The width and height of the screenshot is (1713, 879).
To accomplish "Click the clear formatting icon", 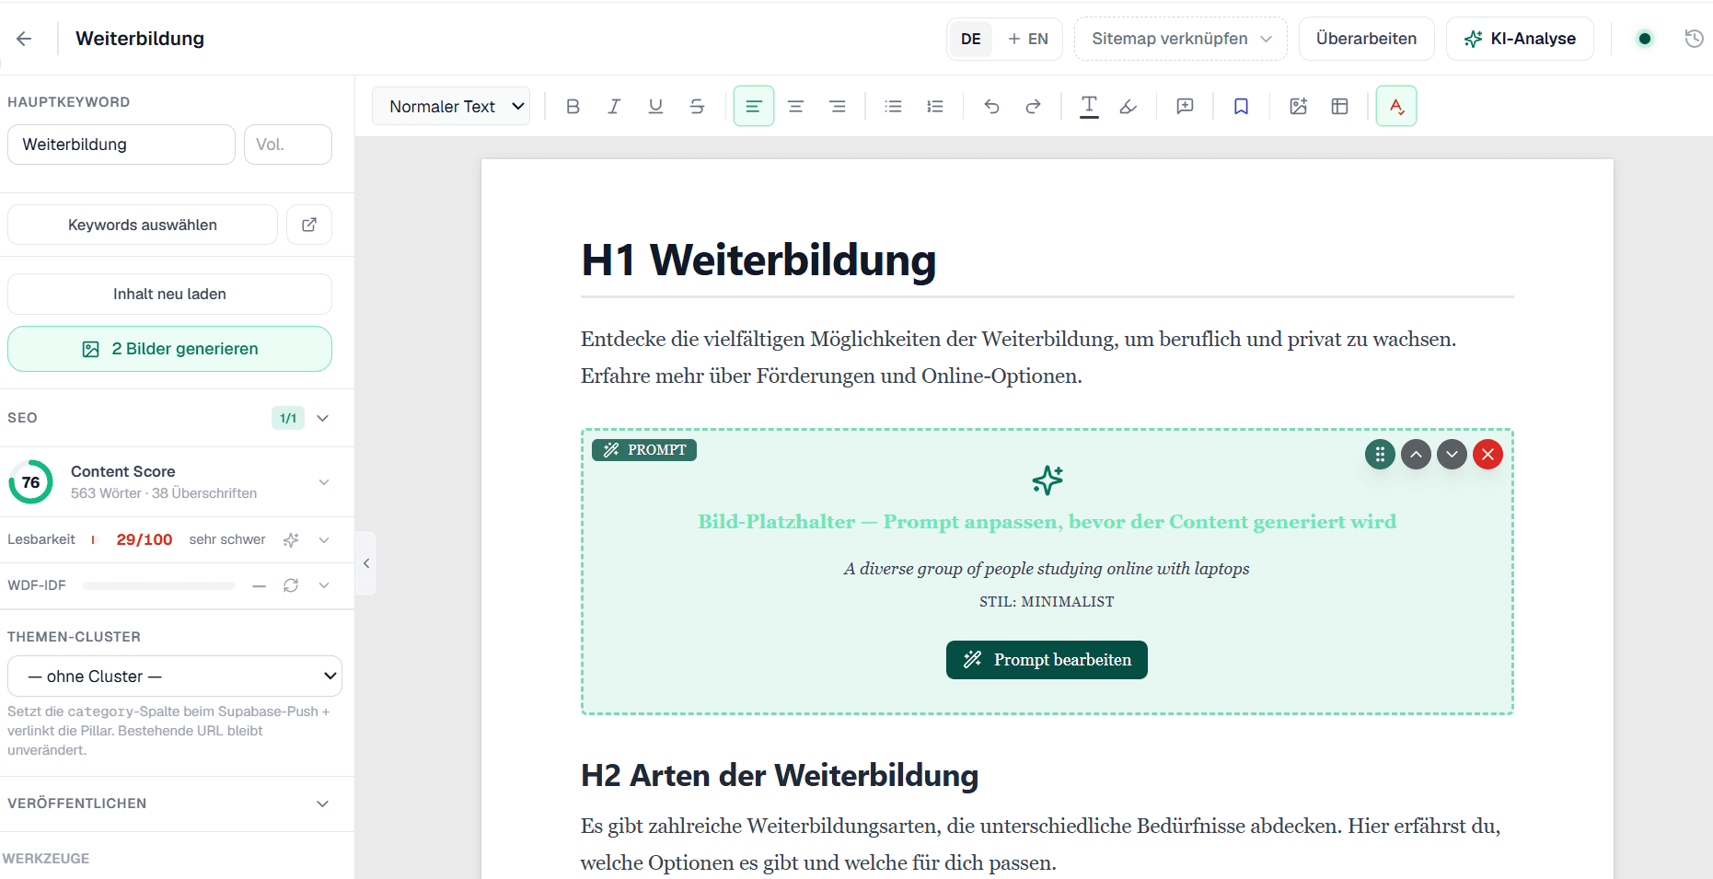I will (1089, 106).
